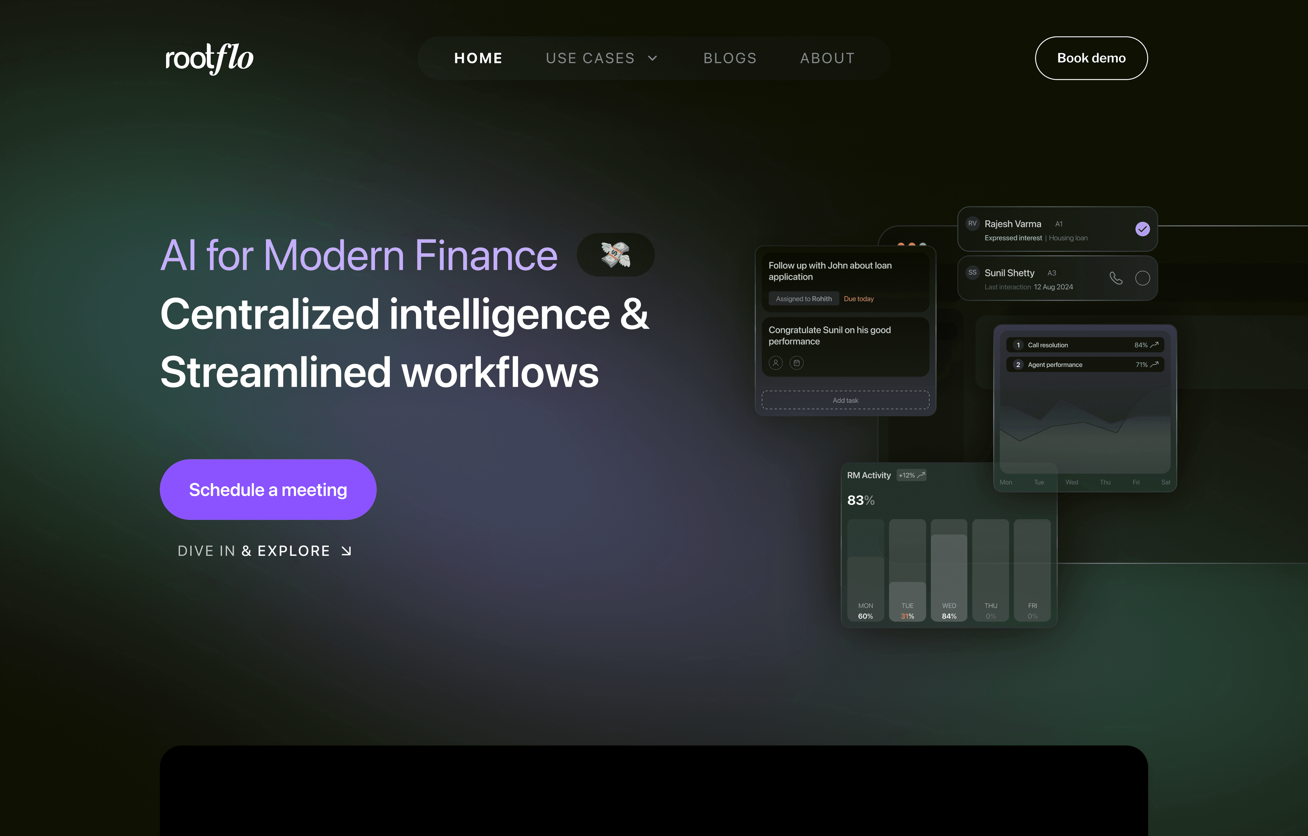Click Schedule a meeting button
Viewport: 1308px width, 836px height.
(268, 490)
